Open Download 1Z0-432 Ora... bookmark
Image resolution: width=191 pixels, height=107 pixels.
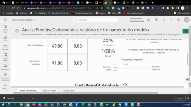59,13
